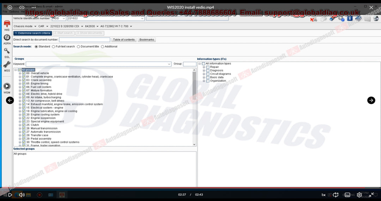The width and height of the screenshot is (381, 201).
Task: Open the Options menu
Action: (x=14, y=11)
